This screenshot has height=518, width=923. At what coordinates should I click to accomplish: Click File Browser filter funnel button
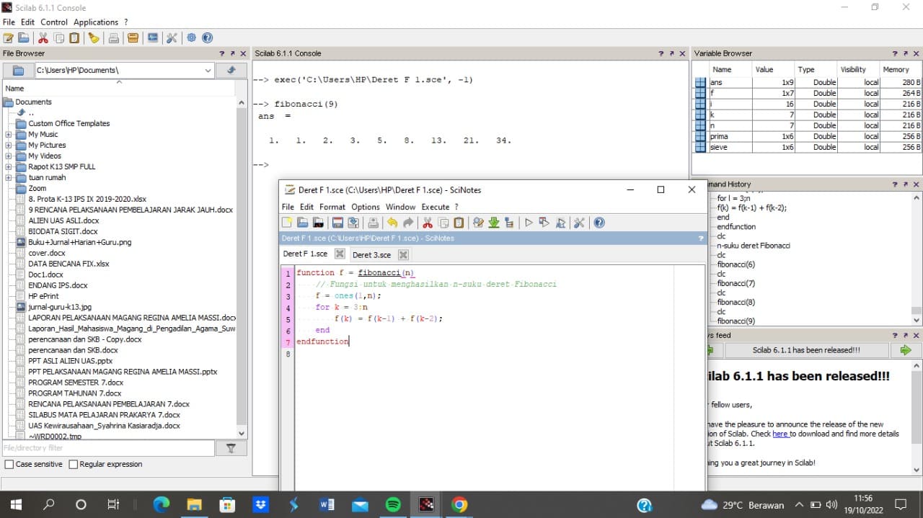[x=231, y=448]
